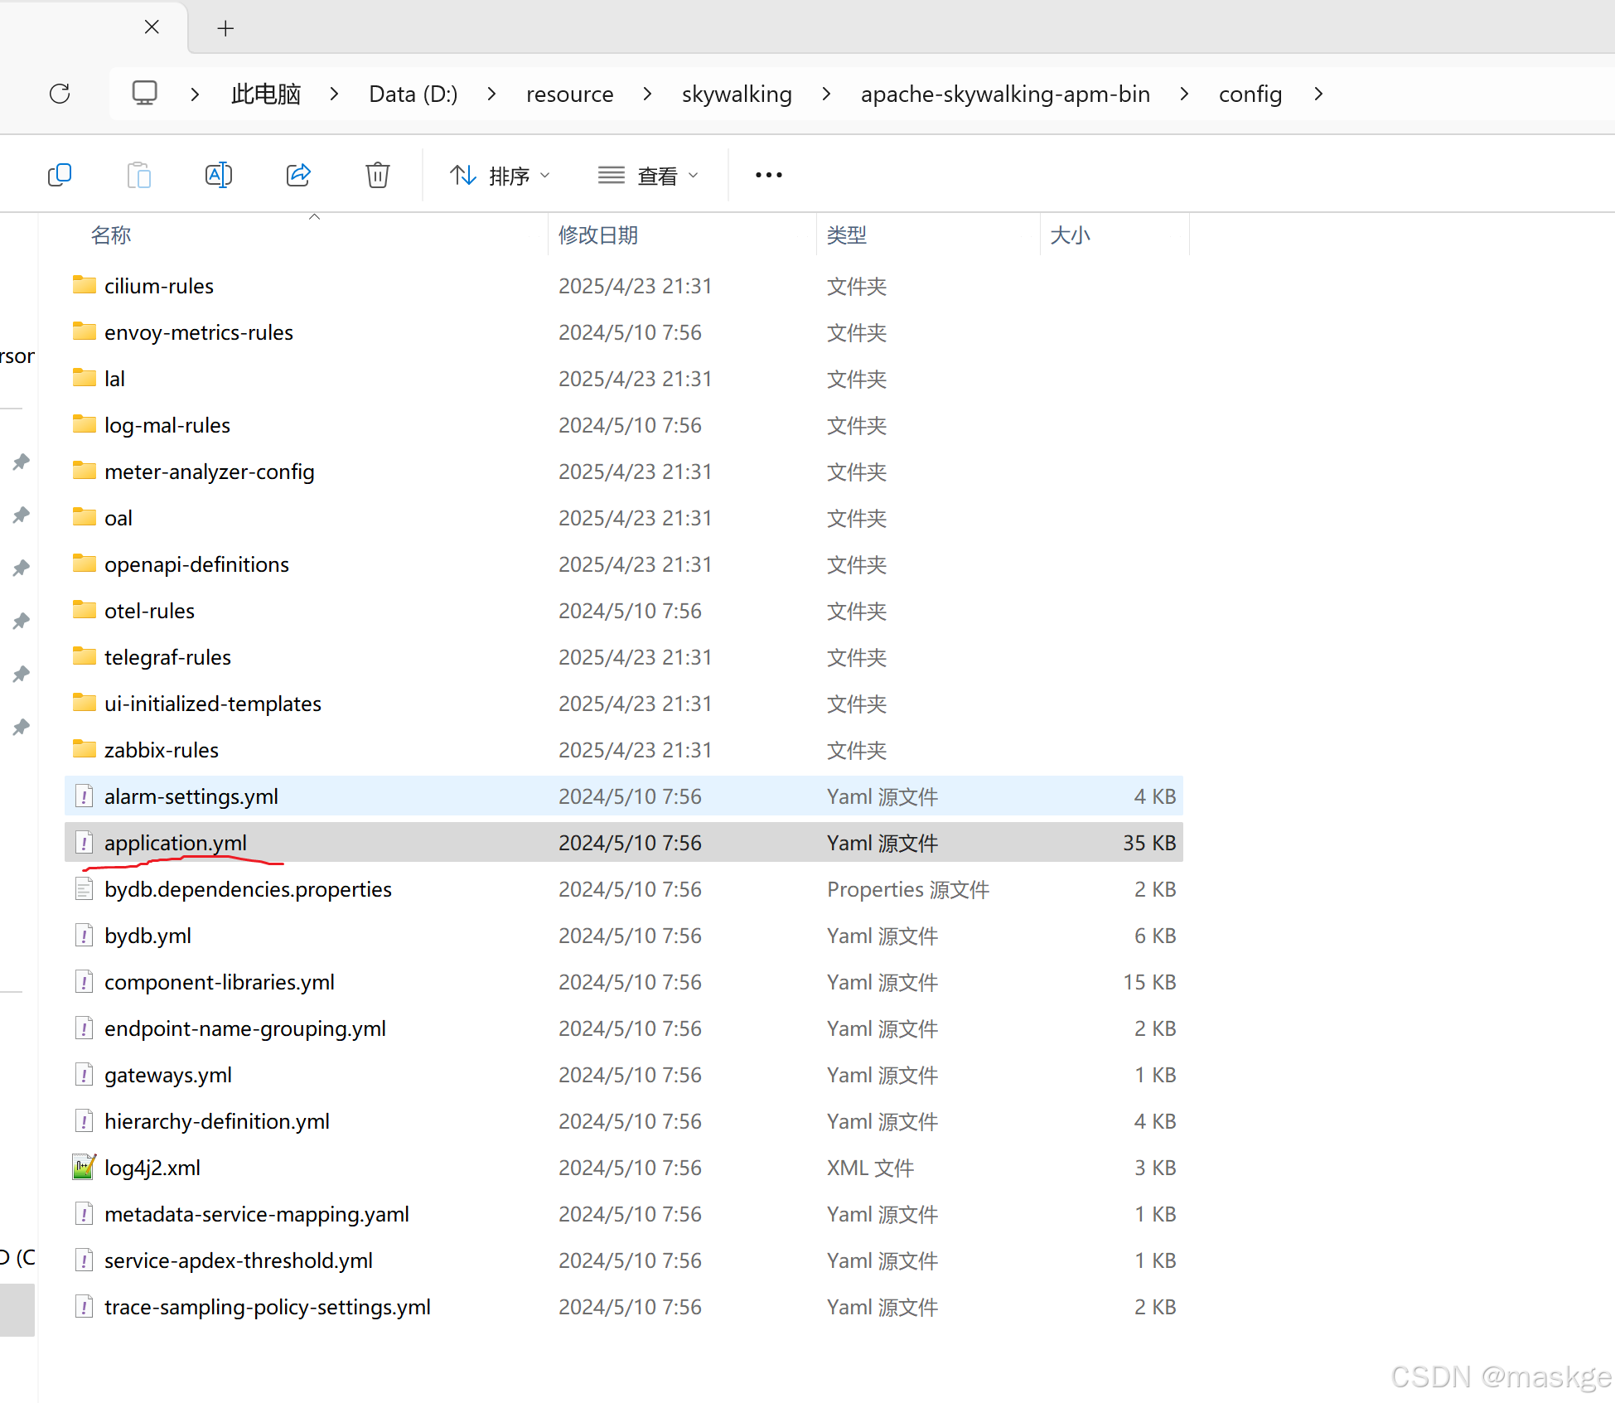Expand the chevron after the Data (D:) breadcrumb
The image size is (1615, 1403).
pos(491,94)
